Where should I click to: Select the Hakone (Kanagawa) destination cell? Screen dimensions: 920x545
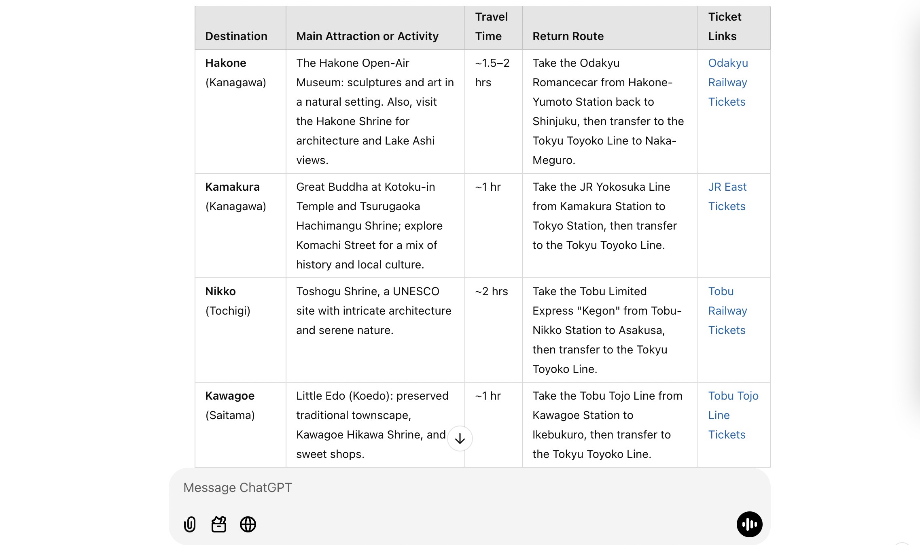pyautogui.click(x=236, y=73)
